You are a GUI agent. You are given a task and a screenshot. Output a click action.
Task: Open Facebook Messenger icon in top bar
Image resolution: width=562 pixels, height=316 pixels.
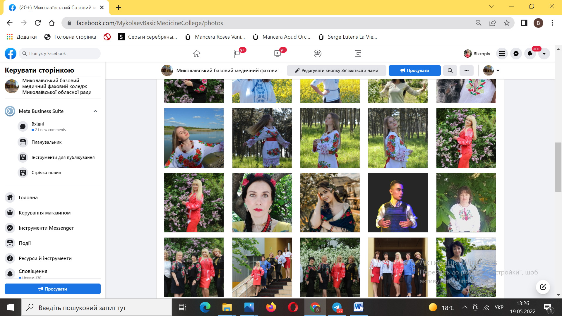pos(516,54)
